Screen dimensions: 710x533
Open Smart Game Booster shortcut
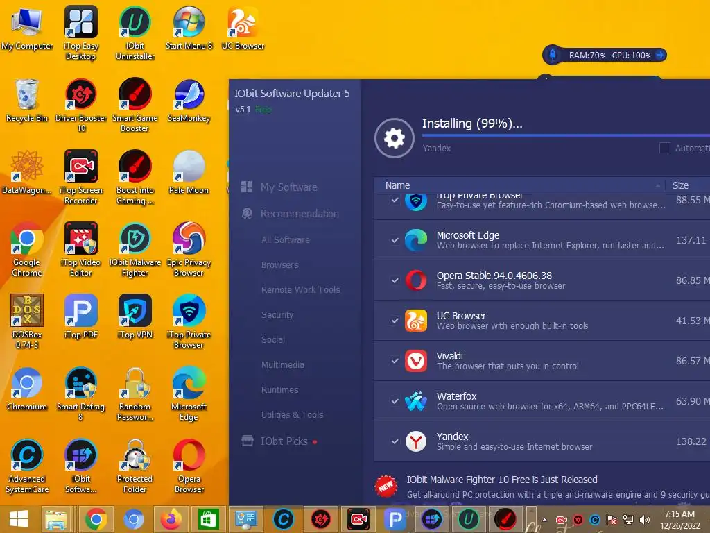[x=135, y=105]
